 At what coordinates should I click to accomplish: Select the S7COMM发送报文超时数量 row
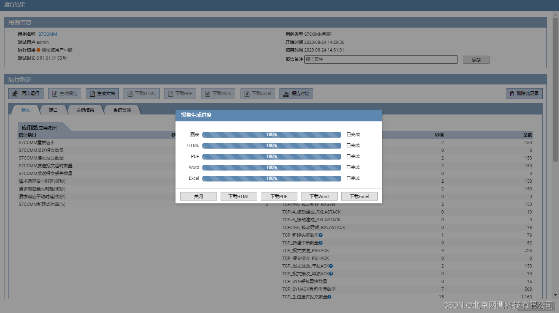click(x=143, y=166)
